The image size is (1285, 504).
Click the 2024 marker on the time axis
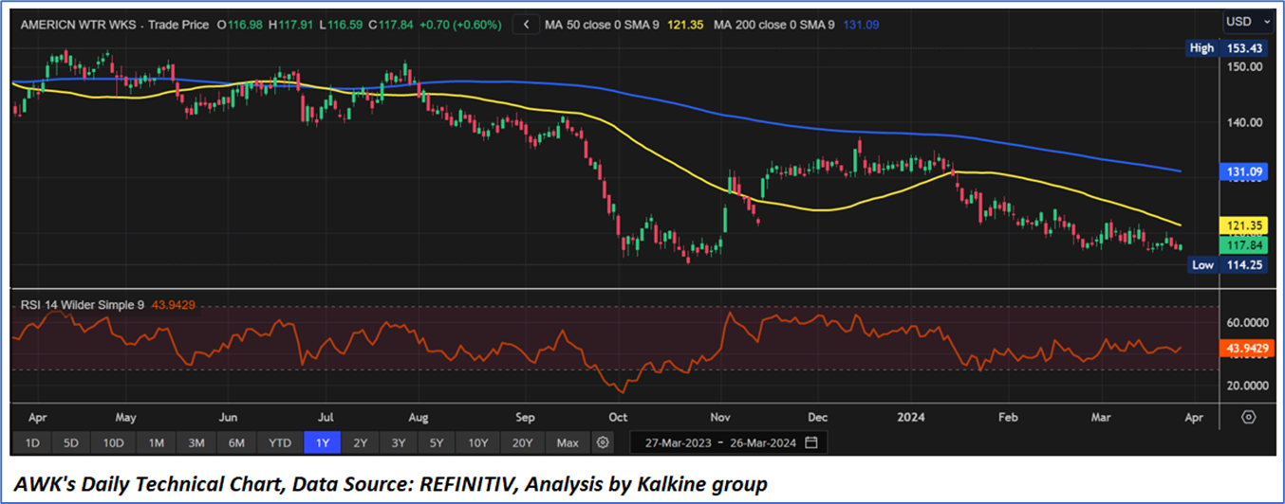pos(910,416)
